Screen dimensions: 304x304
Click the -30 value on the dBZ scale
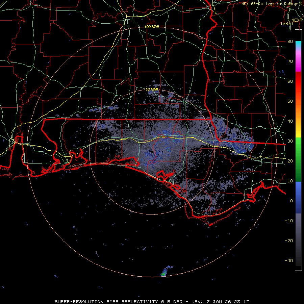click(x=289, y=260)
